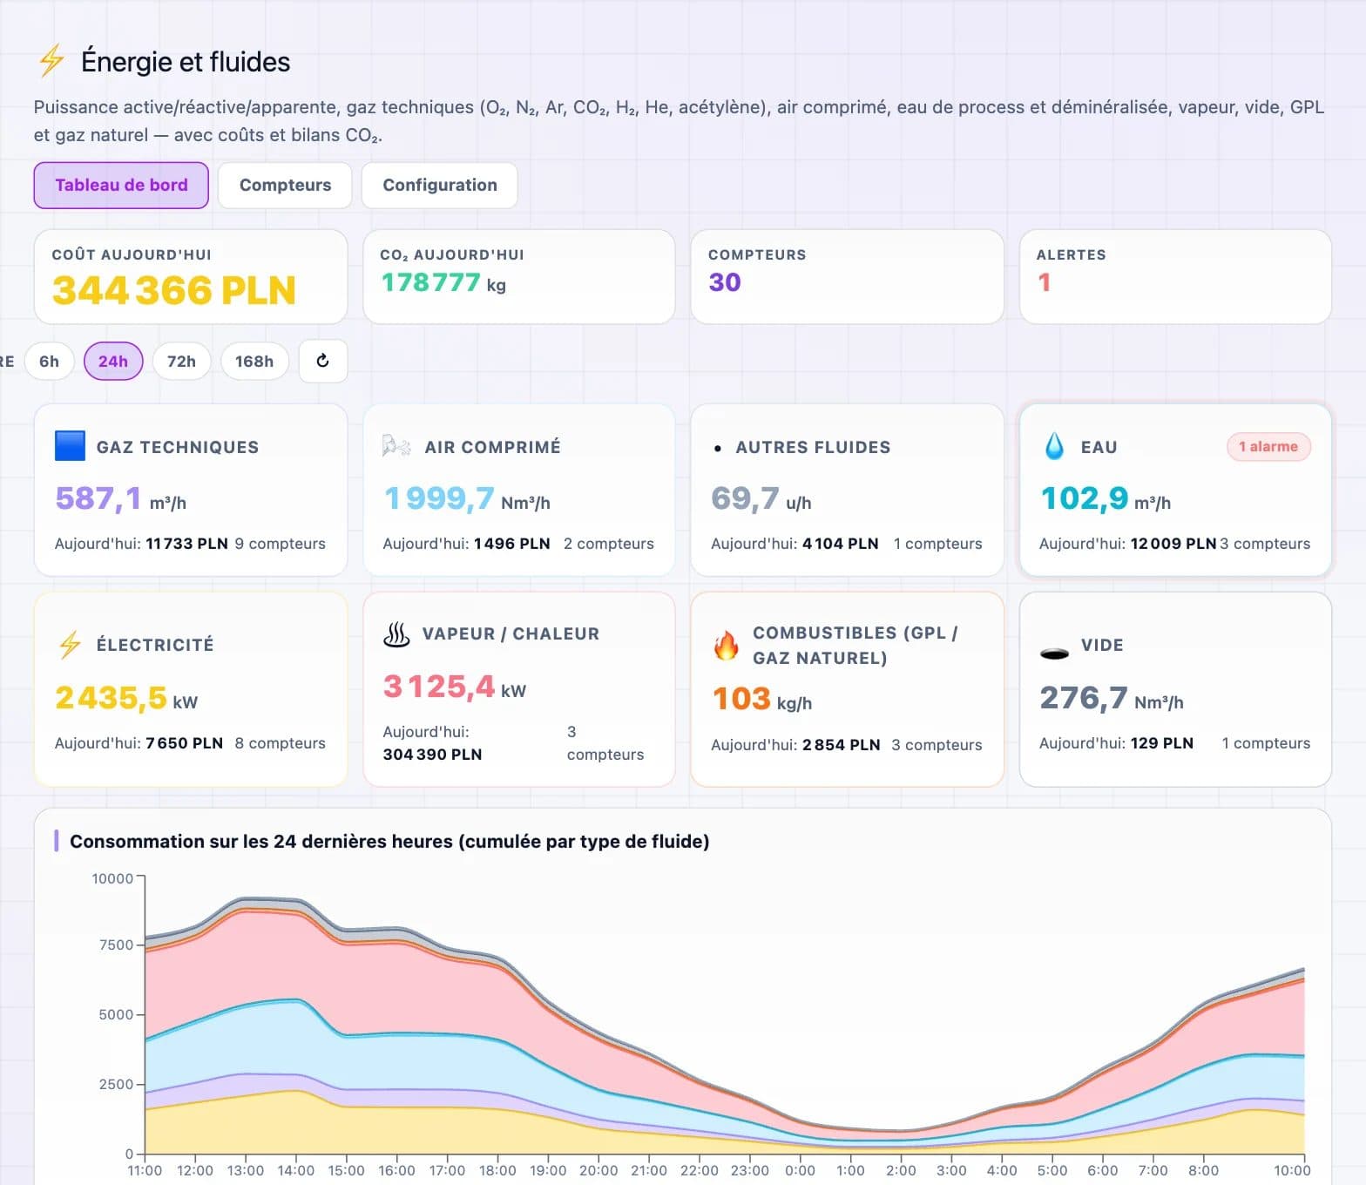Screen dimensions: 1366x1185
Task: Click the flame Combustibles icon
Action: coord(726,646)
